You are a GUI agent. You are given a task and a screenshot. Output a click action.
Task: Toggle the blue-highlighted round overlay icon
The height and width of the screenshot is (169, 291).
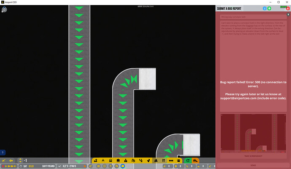pos(123,166)
